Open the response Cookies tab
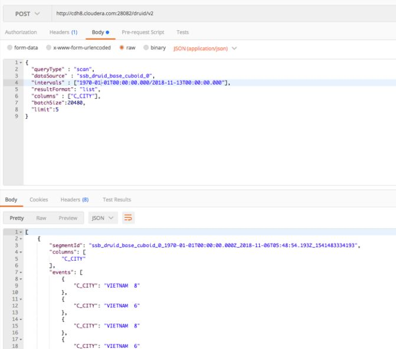This screenshot has height=349, width=396. tap(39, 200)
